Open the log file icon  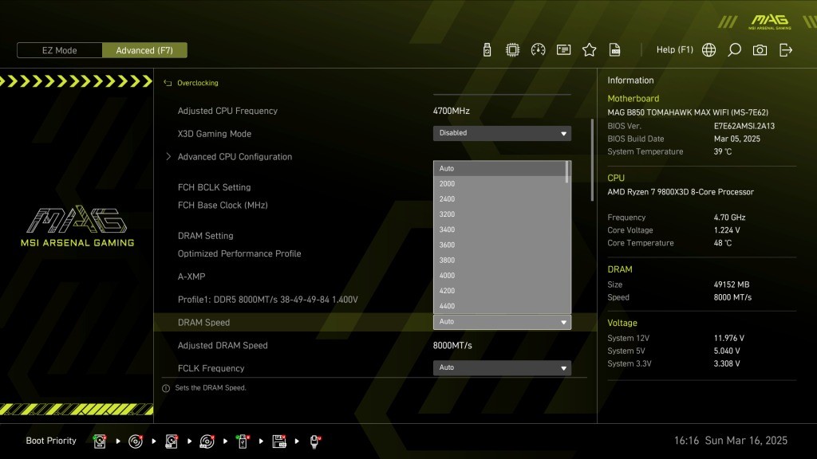[x=614, y=50]
